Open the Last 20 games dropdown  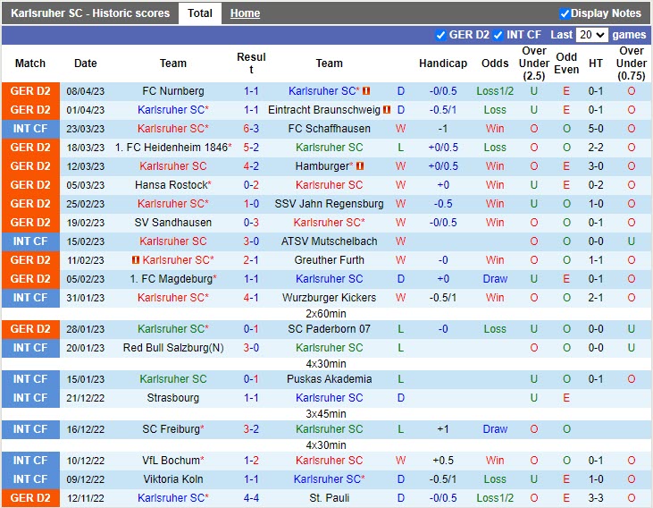point(591,35)
